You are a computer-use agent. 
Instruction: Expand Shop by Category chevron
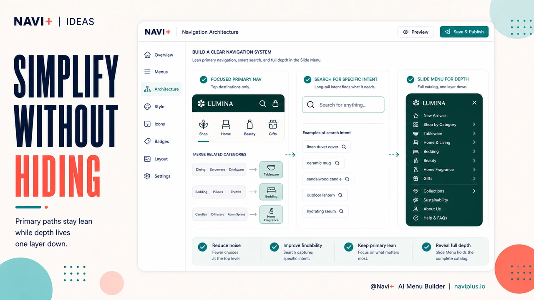[474, 125]
